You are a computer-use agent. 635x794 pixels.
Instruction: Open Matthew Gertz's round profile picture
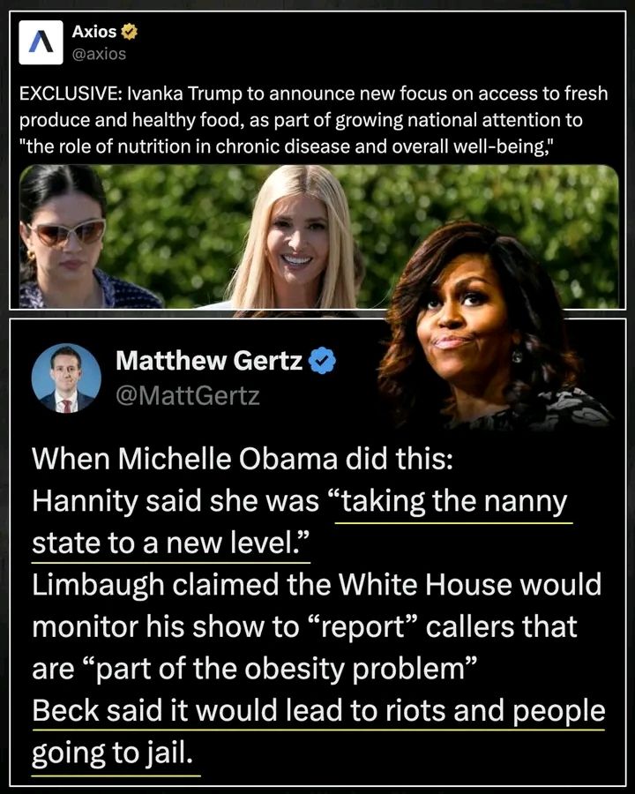(x=66, y=378)
